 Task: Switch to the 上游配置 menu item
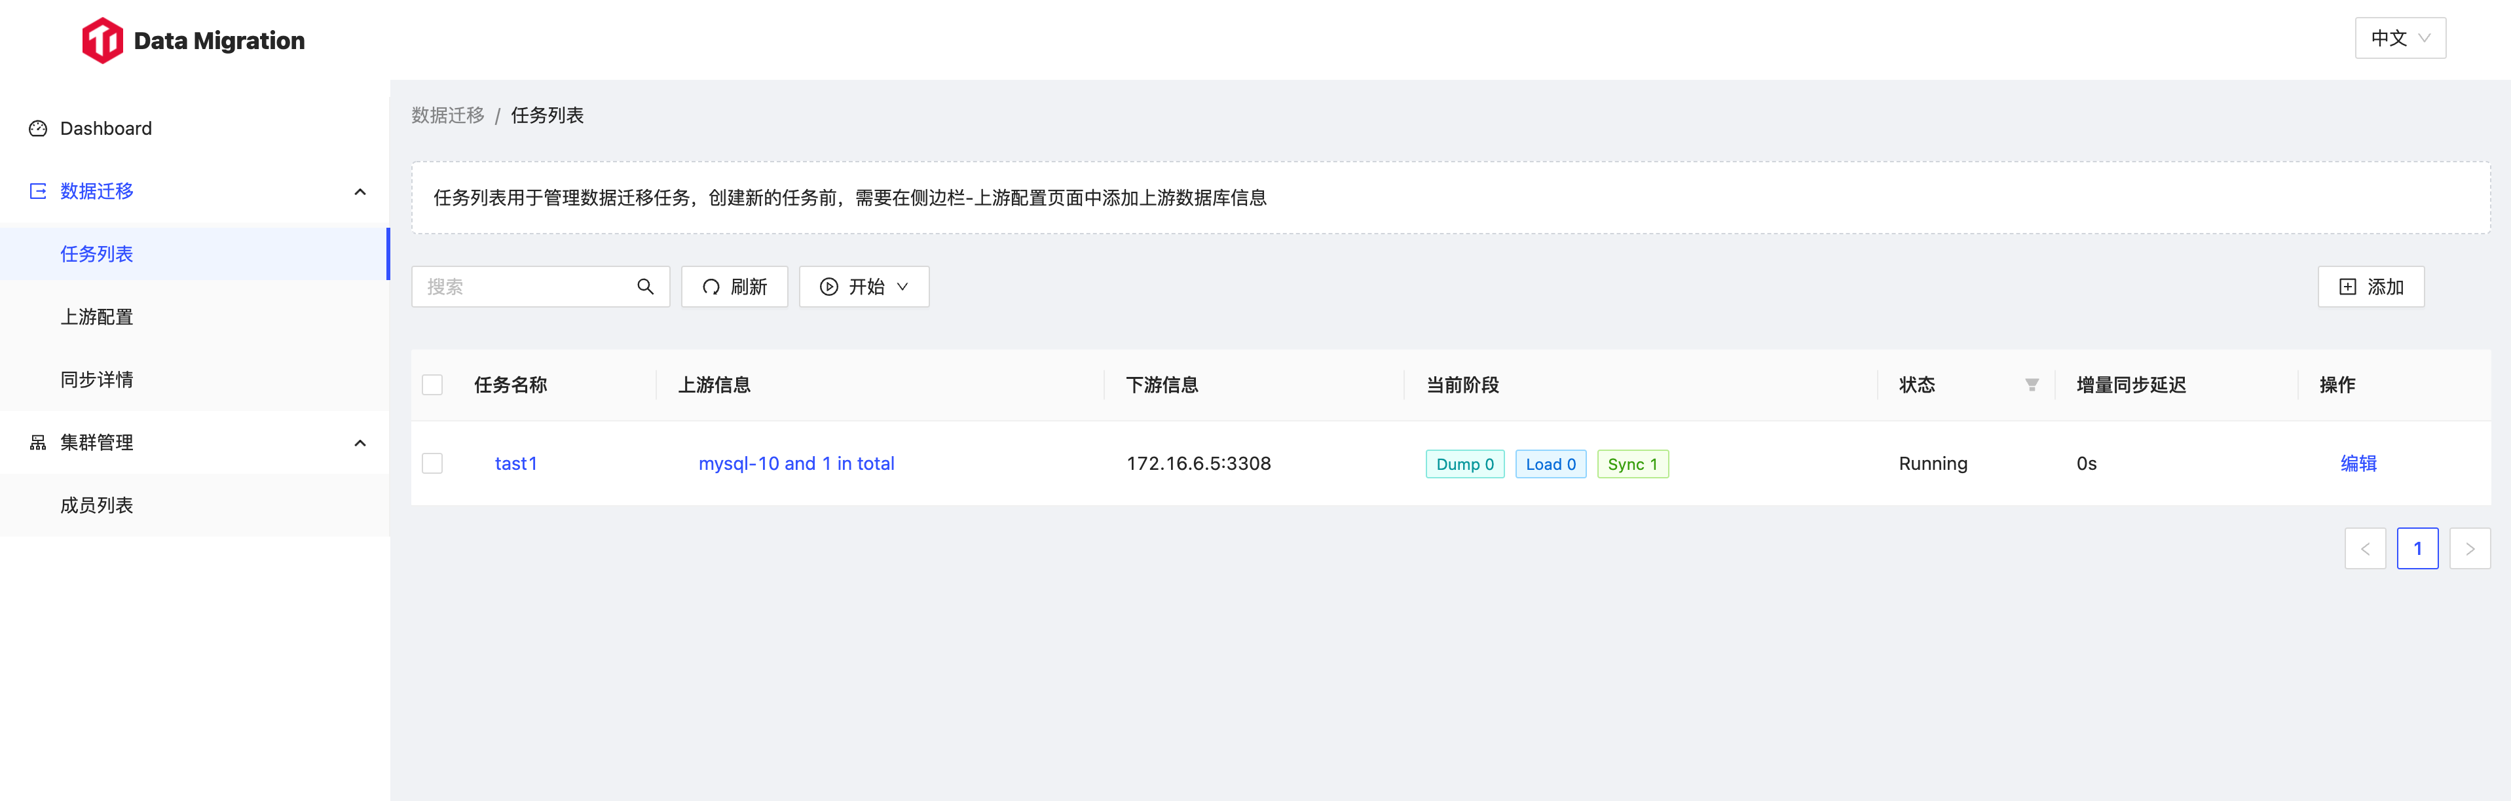[96, 315]
